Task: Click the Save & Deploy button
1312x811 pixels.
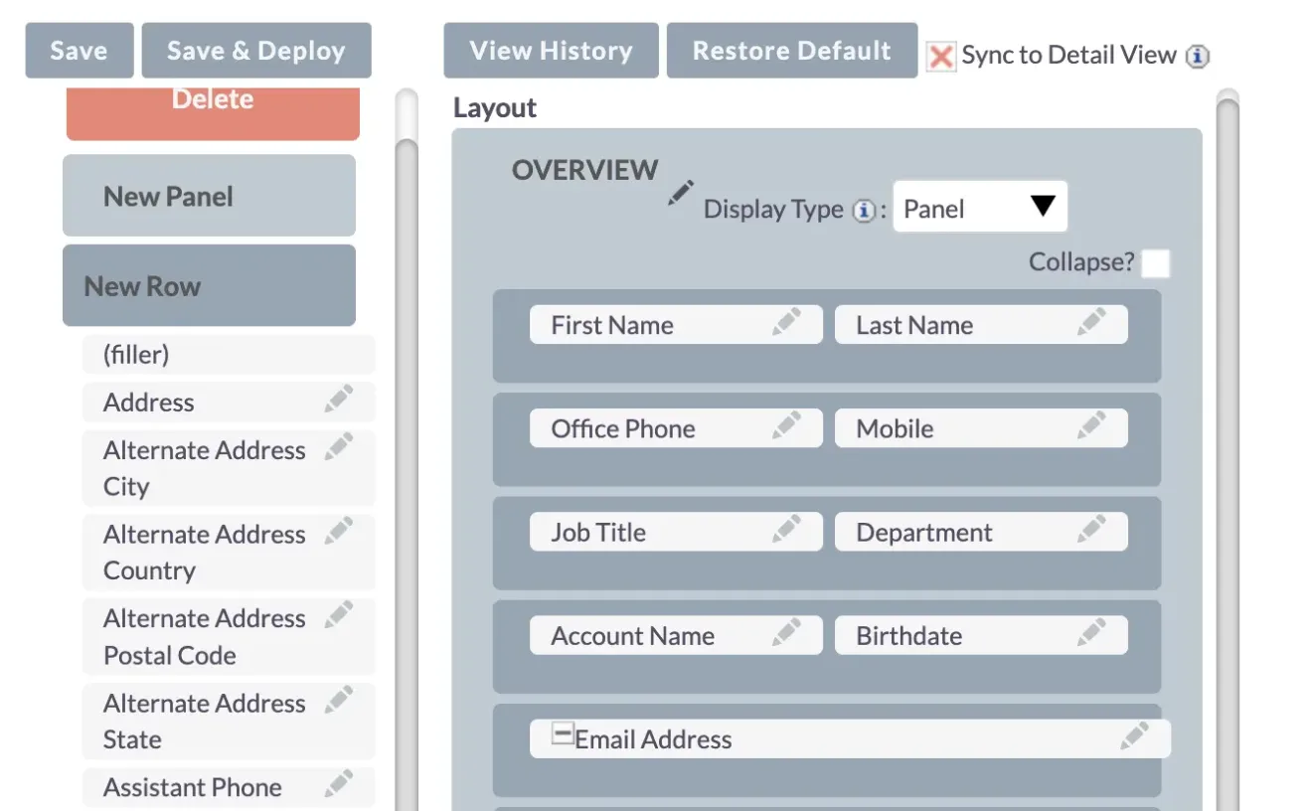Action: tap(256, 50)
